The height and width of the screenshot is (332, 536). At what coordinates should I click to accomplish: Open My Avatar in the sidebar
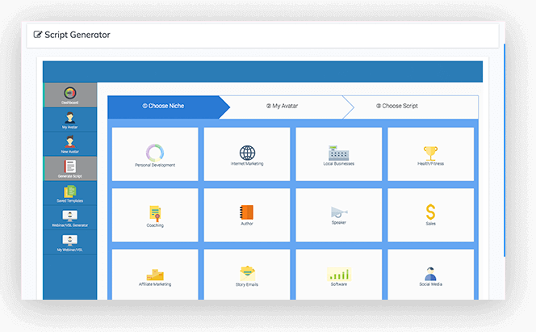pos(69,120)
